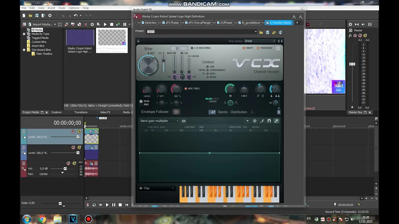The image size is (399, 224).
Task: Open the Insert menu
Action: 51,8
